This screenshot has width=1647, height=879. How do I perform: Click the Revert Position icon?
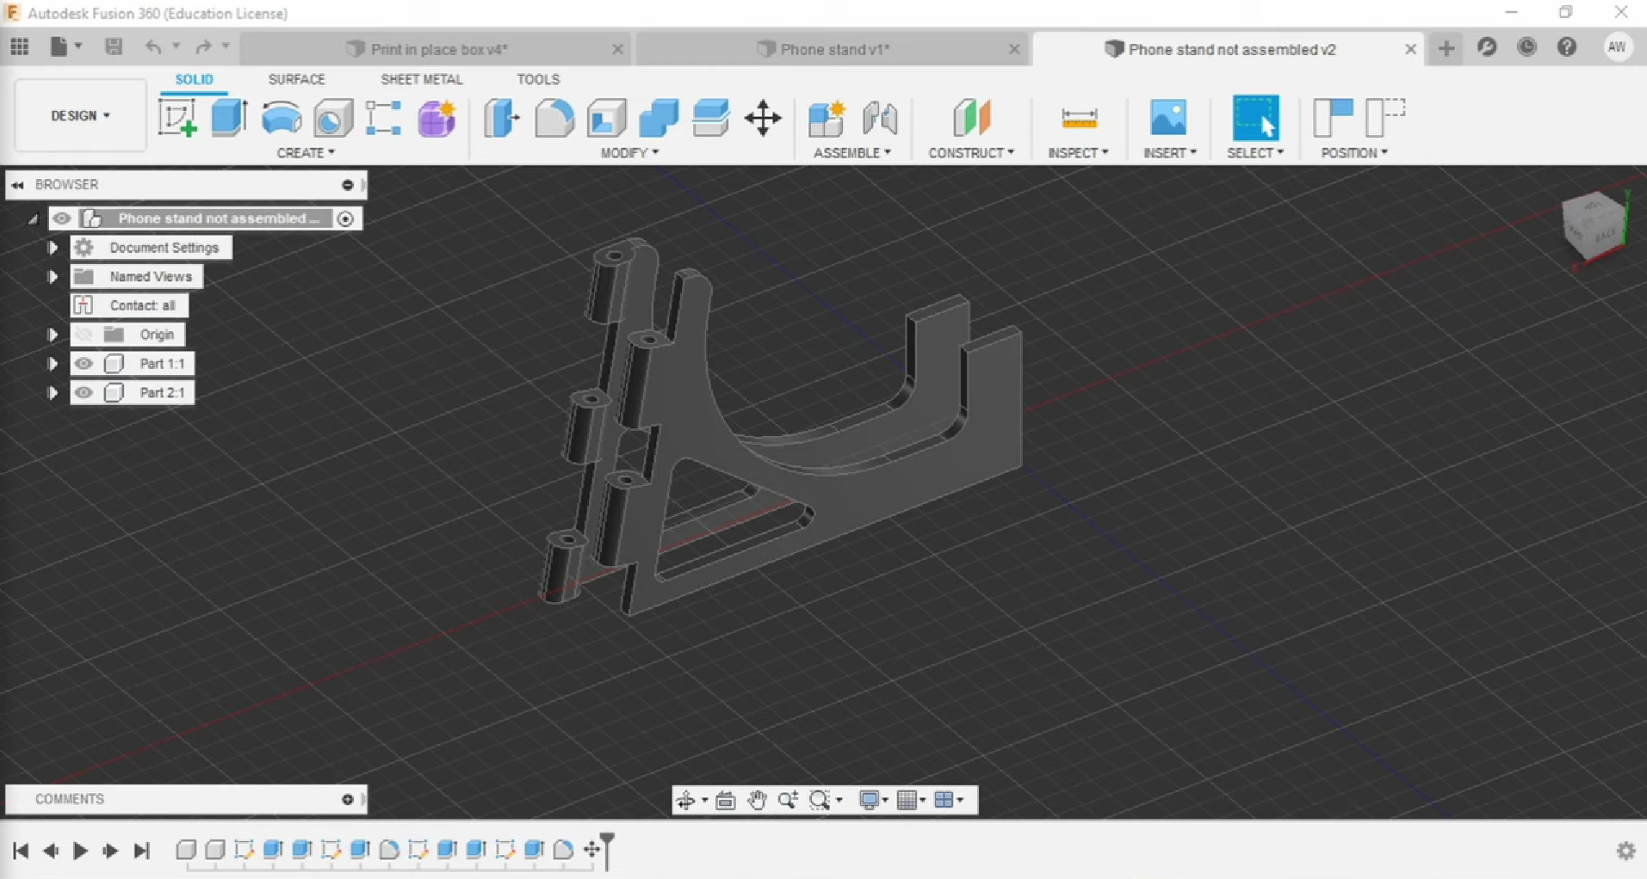point(1385,118)
